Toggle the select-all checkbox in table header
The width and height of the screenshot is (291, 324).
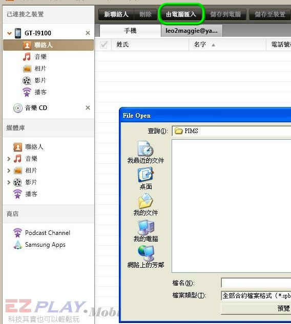click(103, 45)
